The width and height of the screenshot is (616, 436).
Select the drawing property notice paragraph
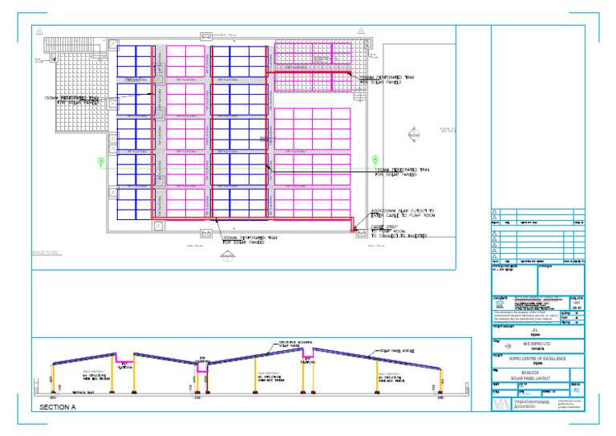pyautogui.click(x=525, y=317)
